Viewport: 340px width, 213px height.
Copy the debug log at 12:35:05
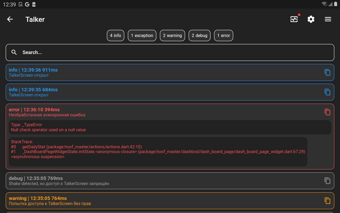pos(327,181)
